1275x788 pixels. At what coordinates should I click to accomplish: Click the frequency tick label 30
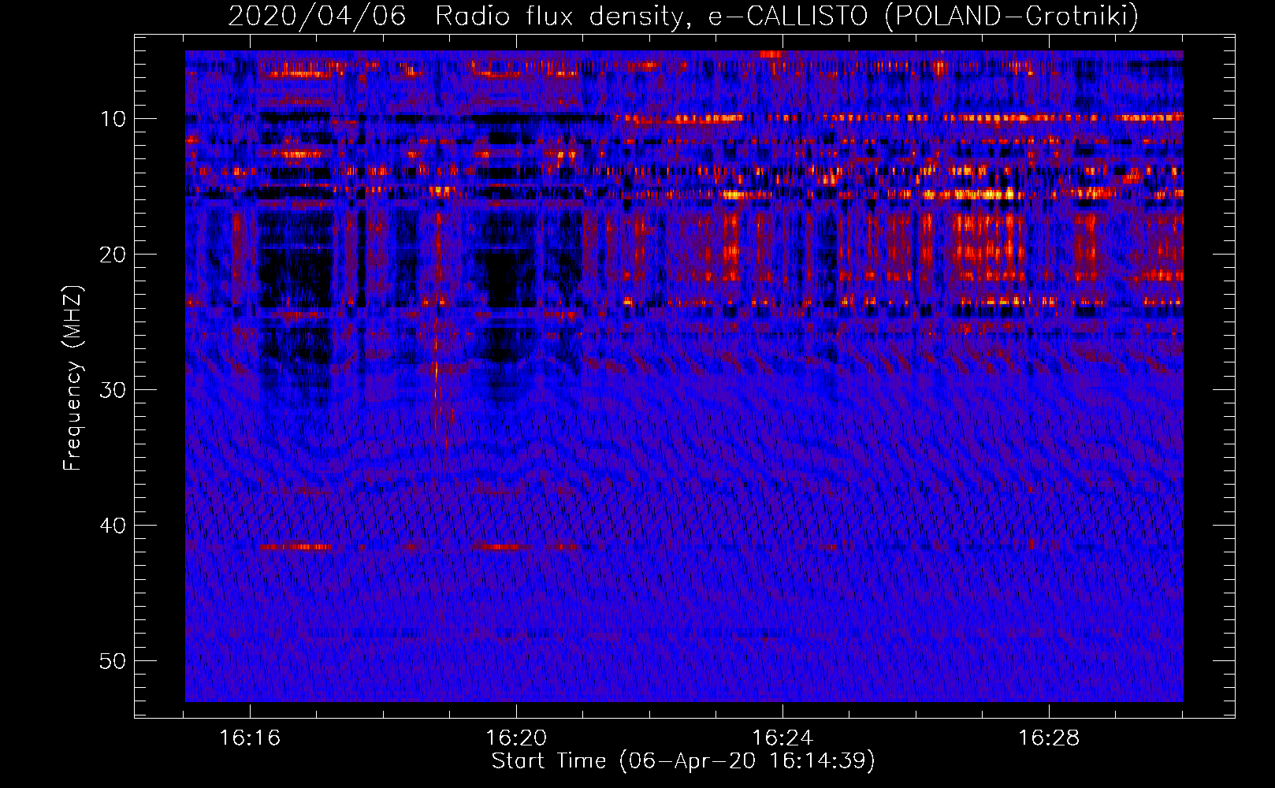tap(113, 390)
